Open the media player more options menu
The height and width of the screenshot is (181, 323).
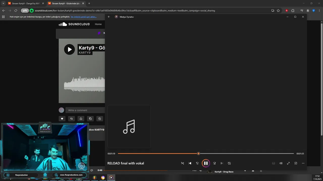(303, 163)
